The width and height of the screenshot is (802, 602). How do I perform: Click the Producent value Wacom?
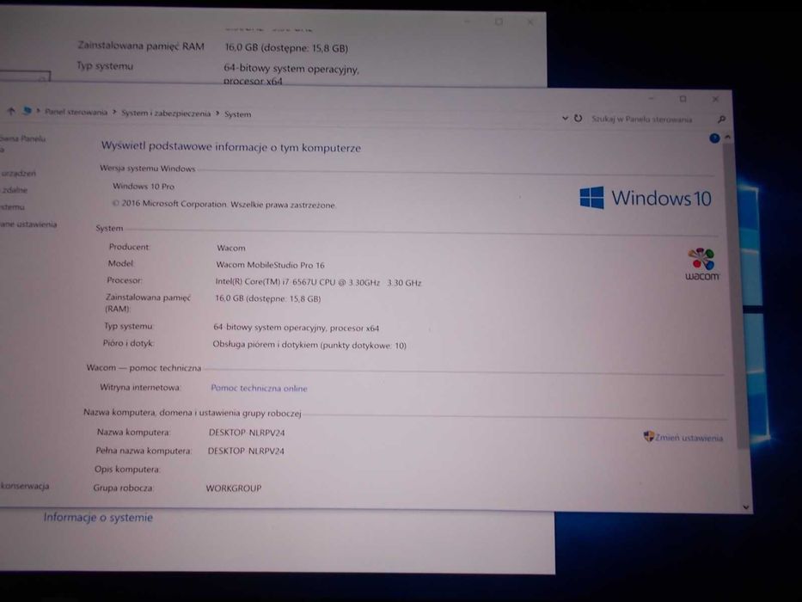(x=230, y=248)
